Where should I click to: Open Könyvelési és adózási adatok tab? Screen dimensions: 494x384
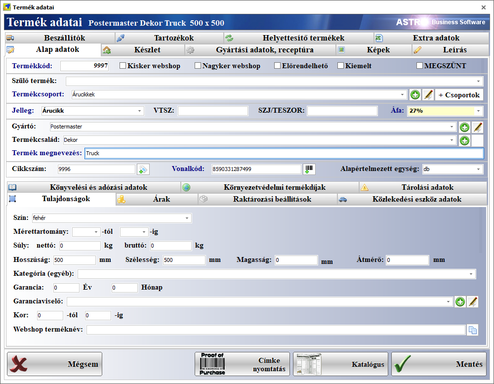pos(93,188)
